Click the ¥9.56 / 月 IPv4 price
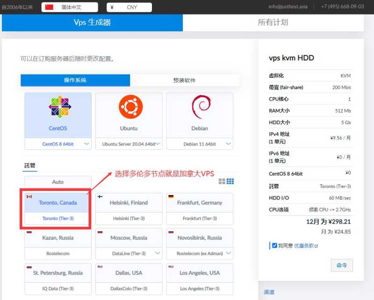This screenshot has height=300, width=374. 340,138
